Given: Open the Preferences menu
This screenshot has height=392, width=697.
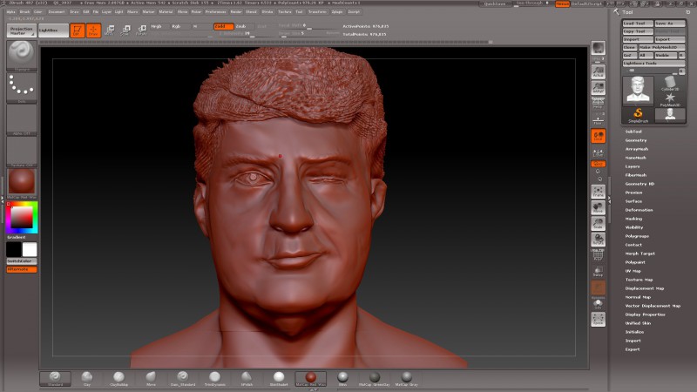Looking at the screenshot, I should [215, 12].
